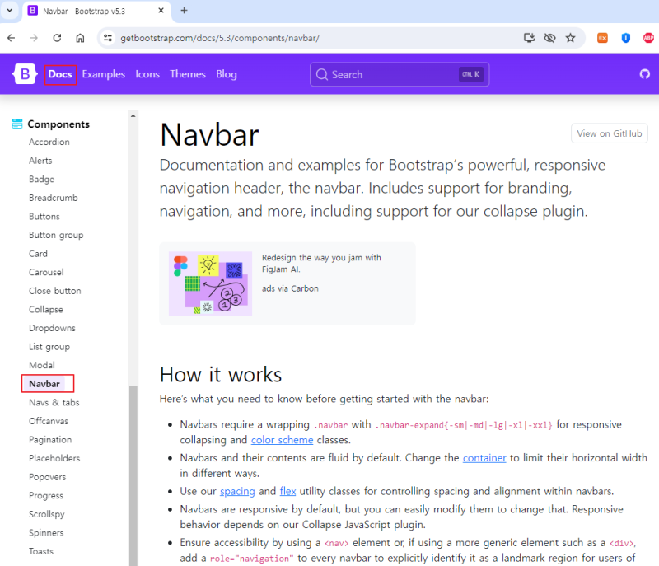Select Badge in the sidebar
The height and width of the screenshot is (566, 659).
pyautogui.click(x=42, y=179)
